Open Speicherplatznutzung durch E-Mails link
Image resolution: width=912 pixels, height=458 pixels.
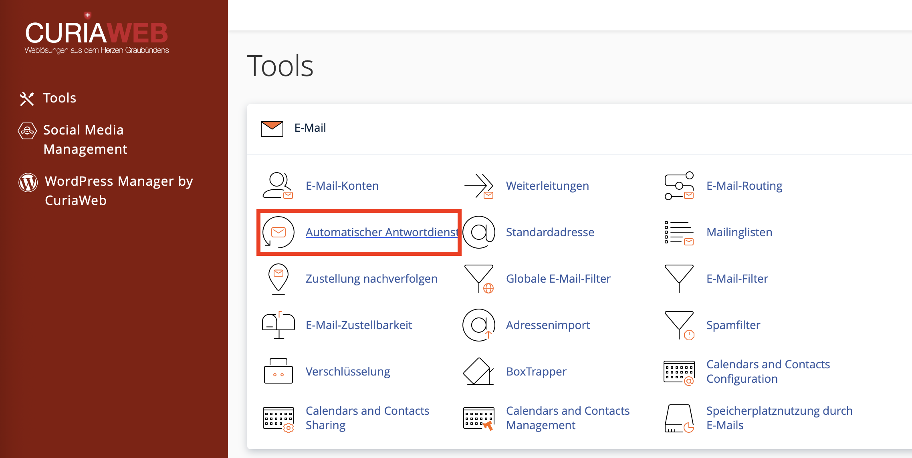(779, 418)
